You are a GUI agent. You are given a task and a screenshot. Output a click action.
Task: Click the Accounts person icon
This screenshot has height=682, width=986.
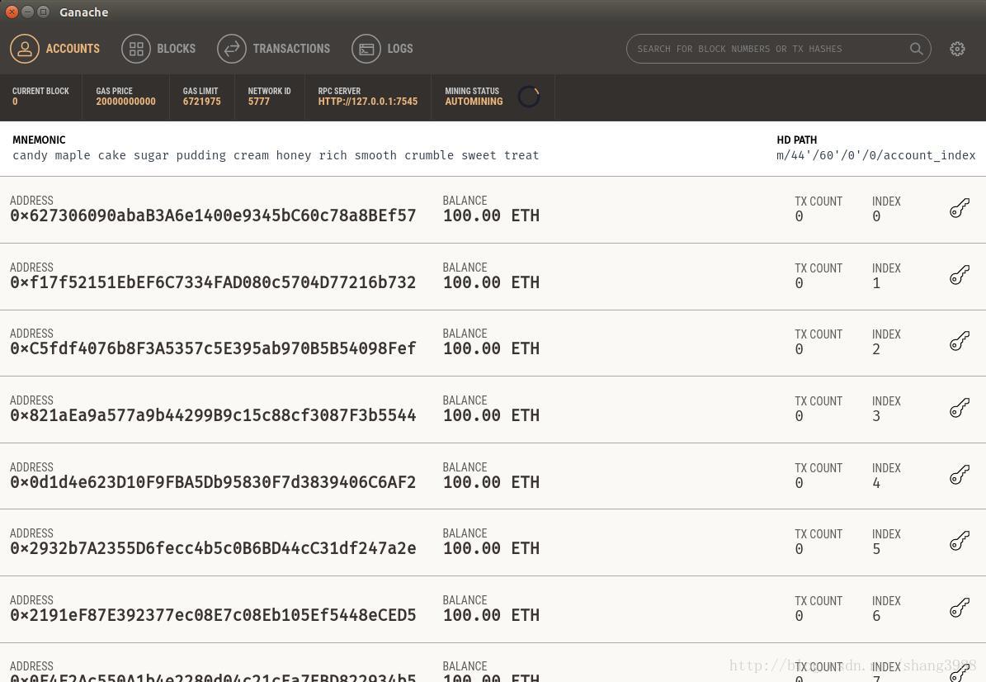click(25, 49)
